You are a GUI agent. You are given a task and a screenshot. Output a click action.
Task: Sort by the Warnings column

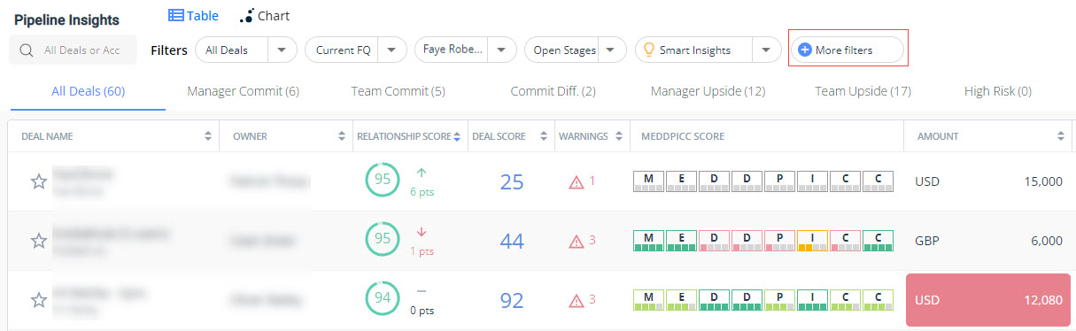(x=618, y=136)
